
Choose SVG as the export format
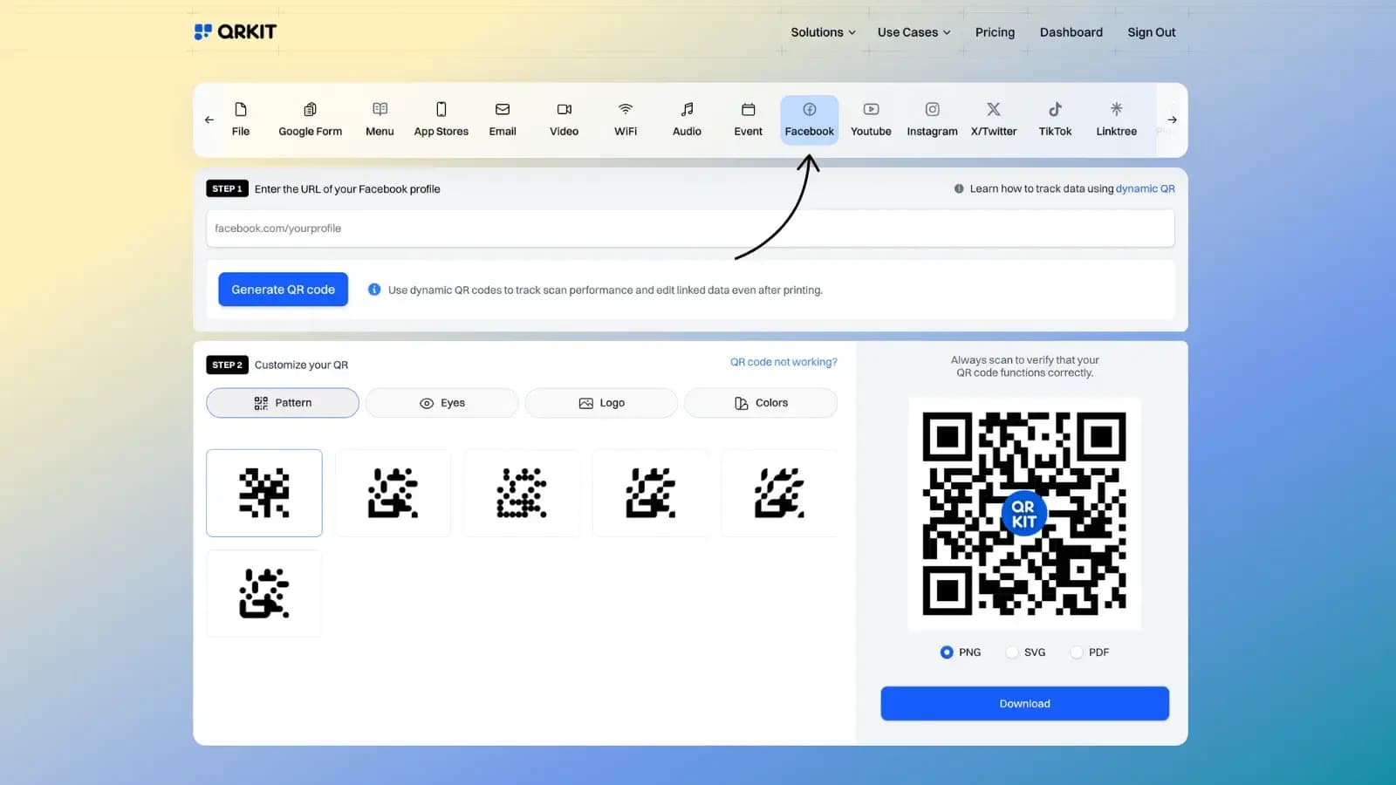(1011, 652)
